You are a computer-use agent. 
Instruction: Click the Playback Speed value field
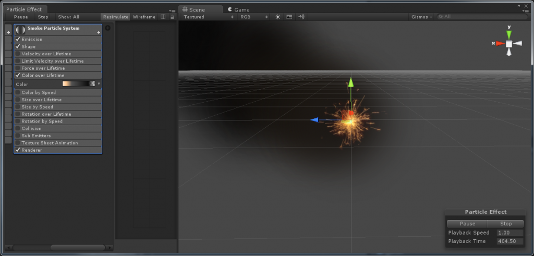pyautogui.click(x=510, y=233)
